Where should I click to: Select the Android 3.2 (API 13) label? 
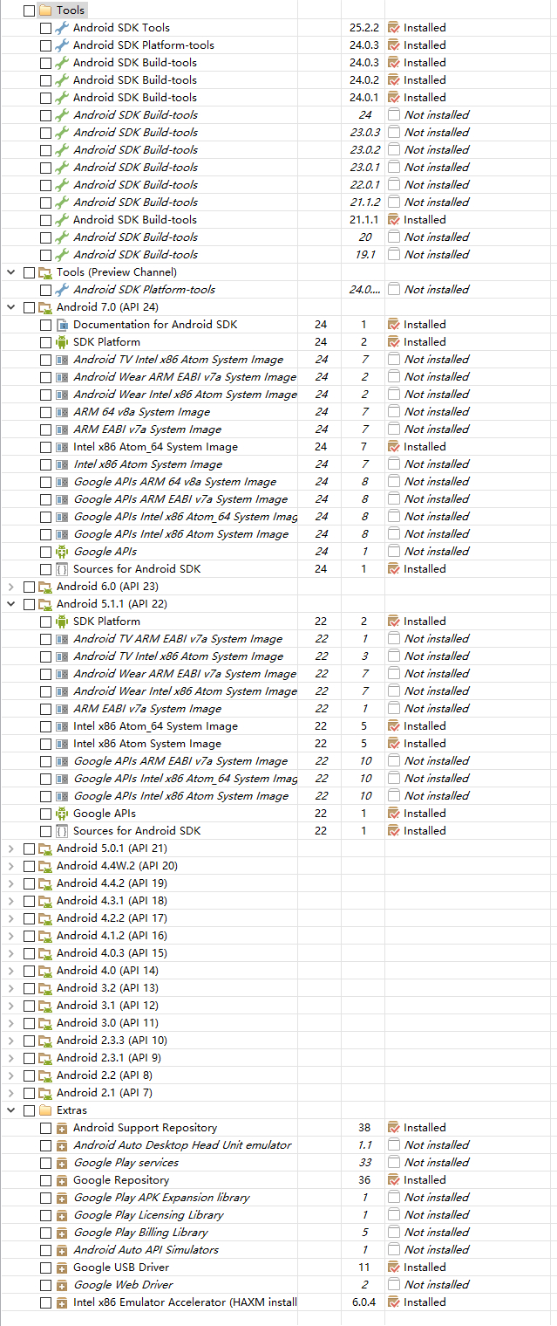tap(107, 988)
